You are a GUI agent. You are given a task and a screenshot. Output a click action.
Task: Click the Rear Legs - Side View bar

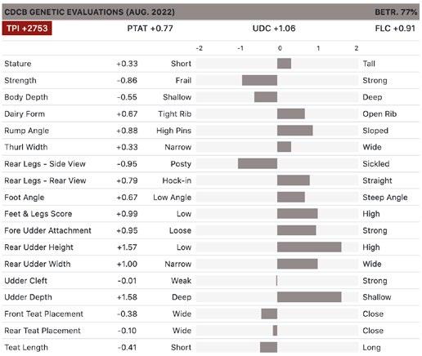coord(258,164)
